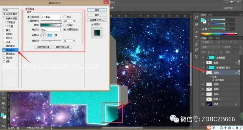This screenshot has height=130, width=243.
Task: Click the lock all padlock icon
Action: pos(221,52)
